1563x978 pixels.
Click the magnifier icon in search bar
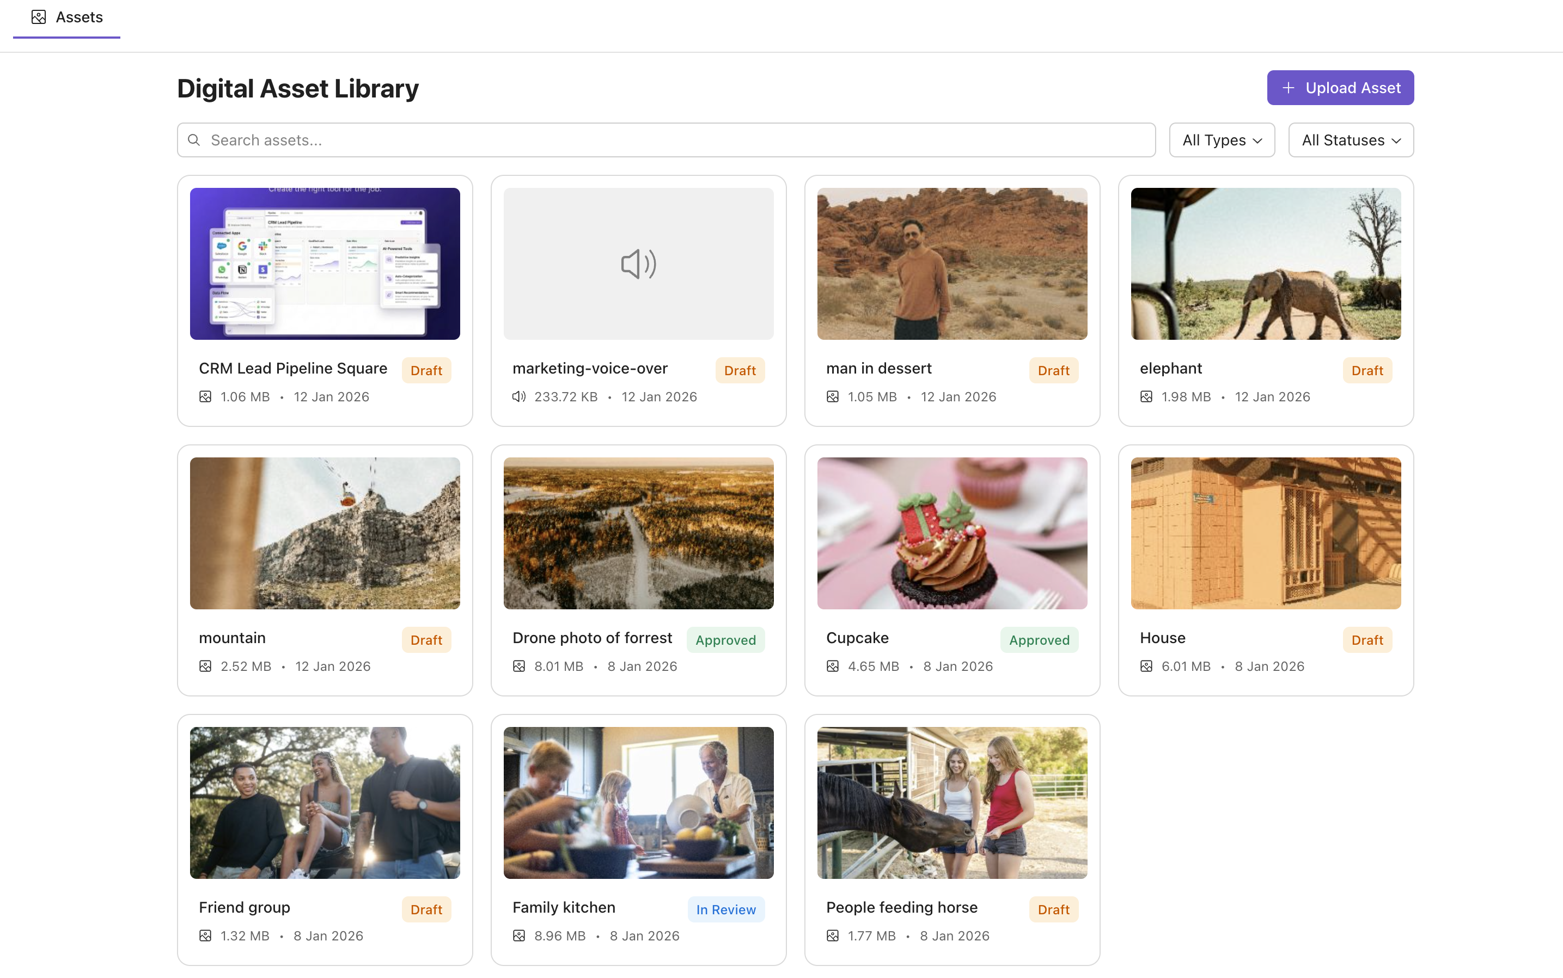[x=193, y=140]
